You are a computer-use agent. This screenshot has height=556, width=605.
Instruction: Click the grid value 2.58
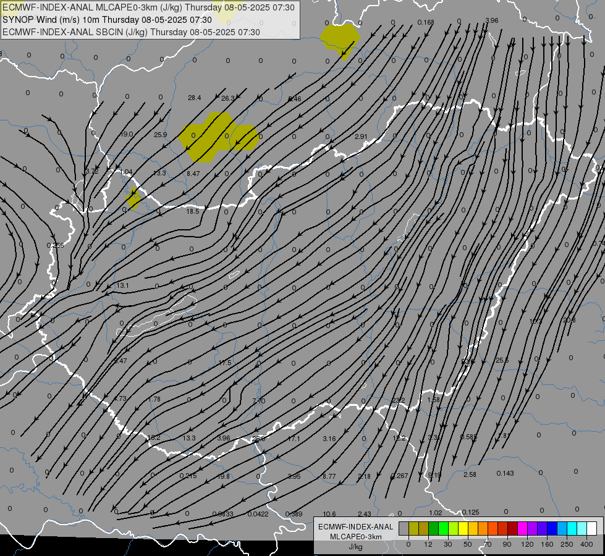[470, 474]
